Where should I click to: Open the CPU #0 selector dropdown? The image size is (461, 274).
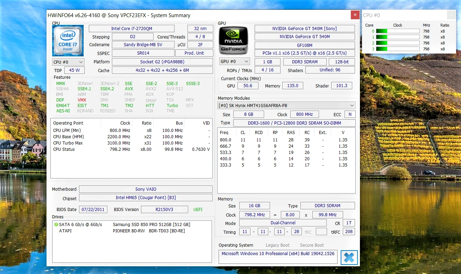(68, 62)
